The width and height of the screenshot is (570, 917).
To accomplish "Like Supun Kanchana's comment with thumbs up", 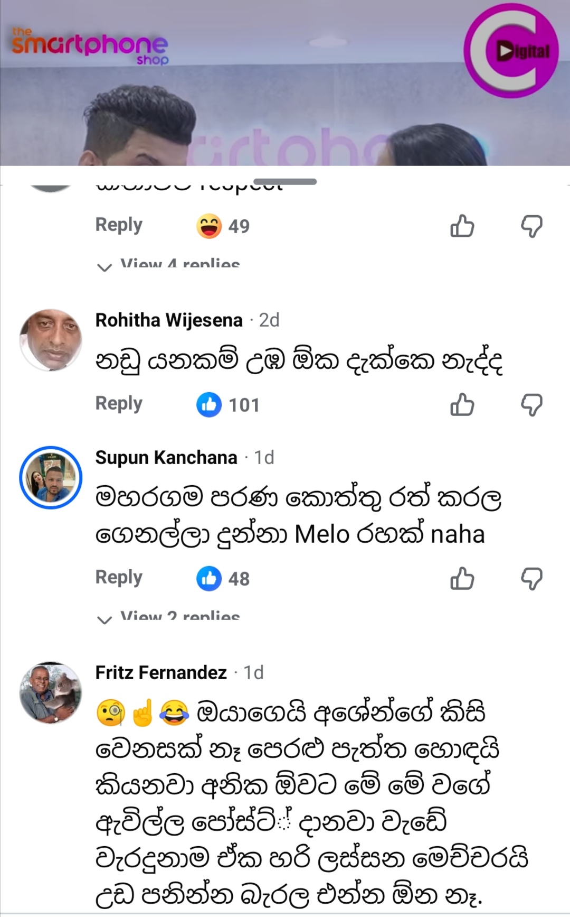I will 462,579.
